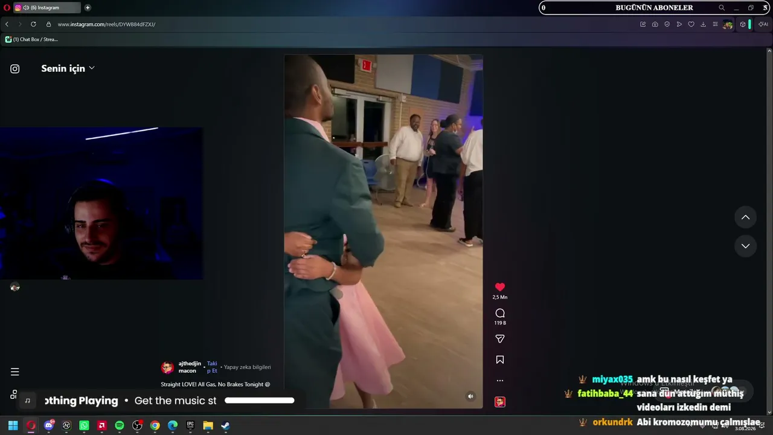Open Opera easy setup sliders icon

pos(715,24)
